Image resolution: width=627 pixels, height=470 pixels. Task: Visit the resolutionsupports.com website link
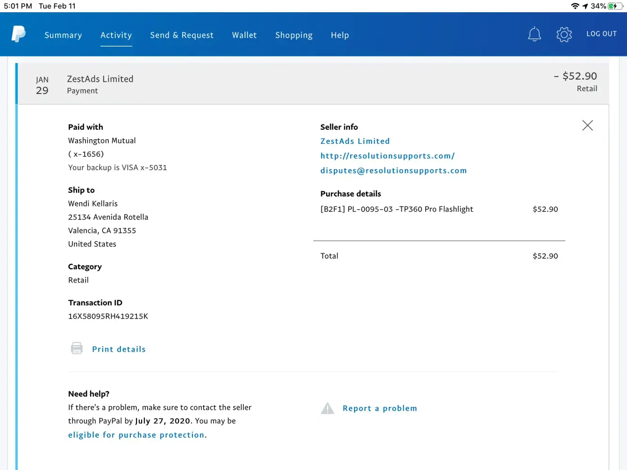click(387, 156)
